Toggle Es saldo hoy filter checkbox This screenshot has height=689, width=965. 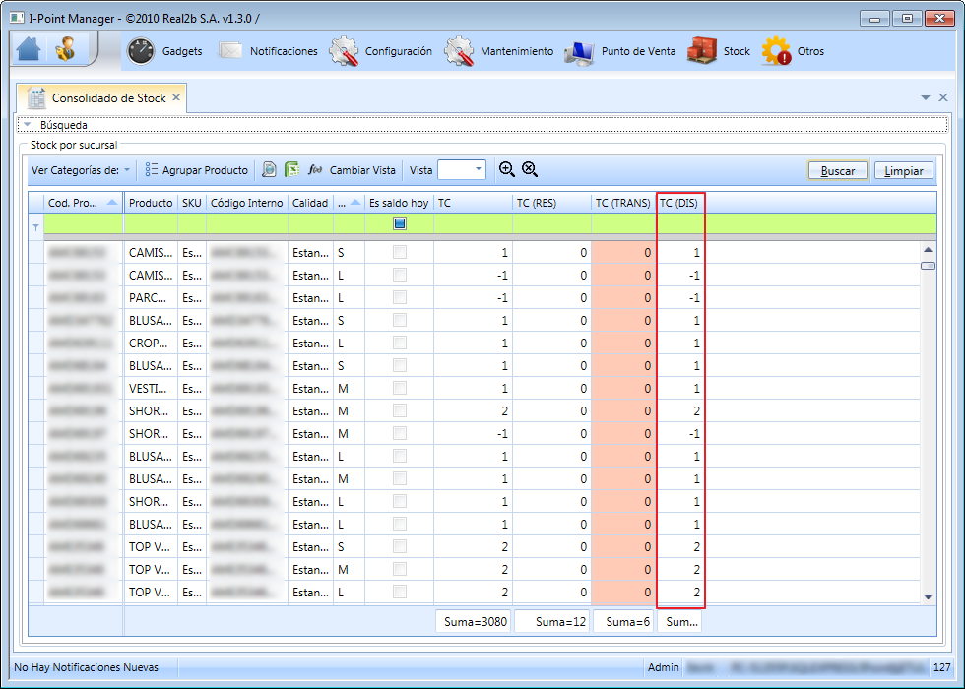coord(400,224)
